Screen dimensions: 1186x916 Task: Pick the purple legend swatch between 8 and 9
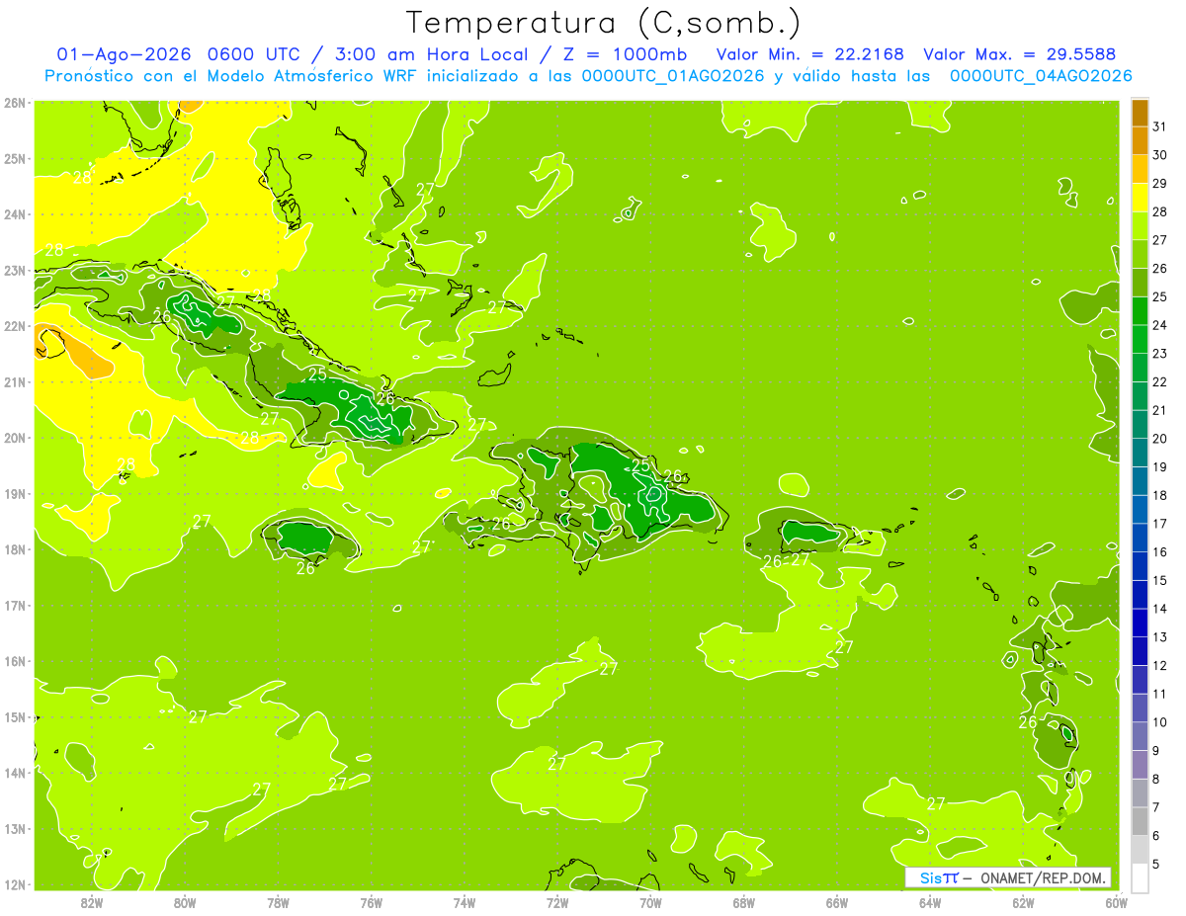(x=1140, y=764)
